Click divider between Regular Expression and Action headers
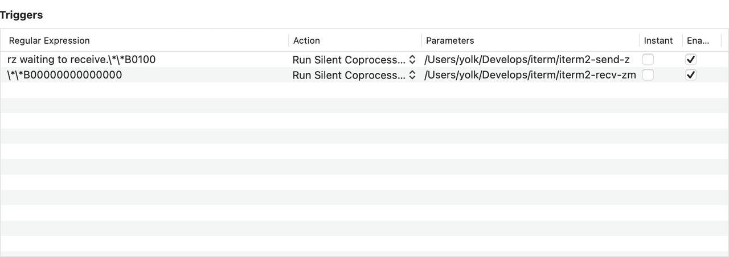Image resolution: width=729 pixels, height=257 pixels. point(289,40)
